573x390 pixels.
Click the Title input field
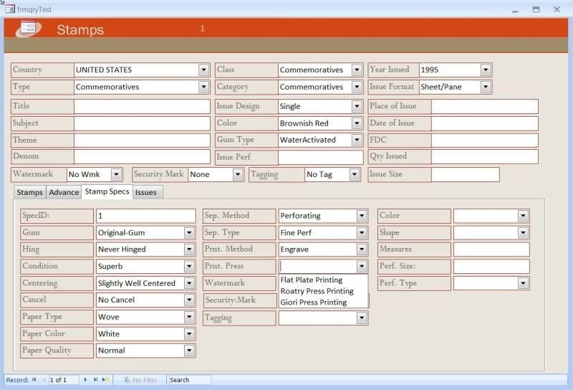coord(142,106)
